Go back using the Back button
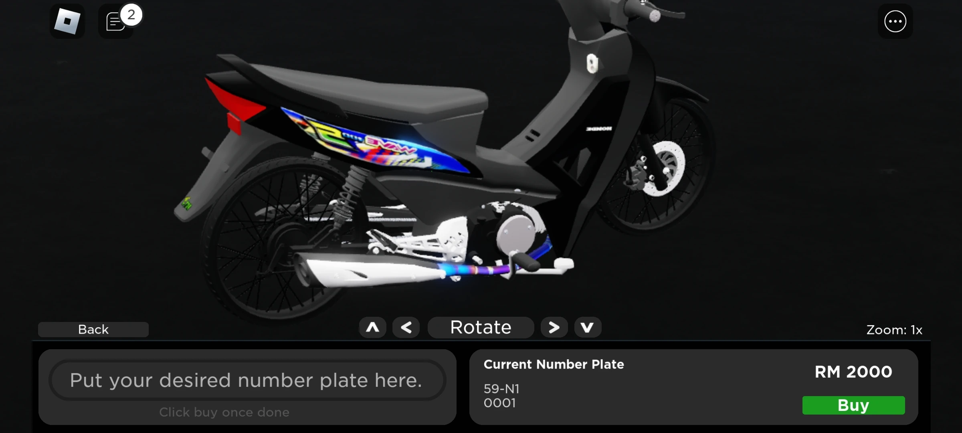The image size is (962, 433). pos(93,330)
